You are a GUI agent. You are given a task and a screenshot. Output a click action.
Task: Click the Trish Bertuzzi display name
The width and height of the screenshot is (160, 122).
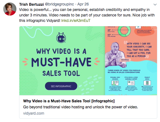point(31,4)
